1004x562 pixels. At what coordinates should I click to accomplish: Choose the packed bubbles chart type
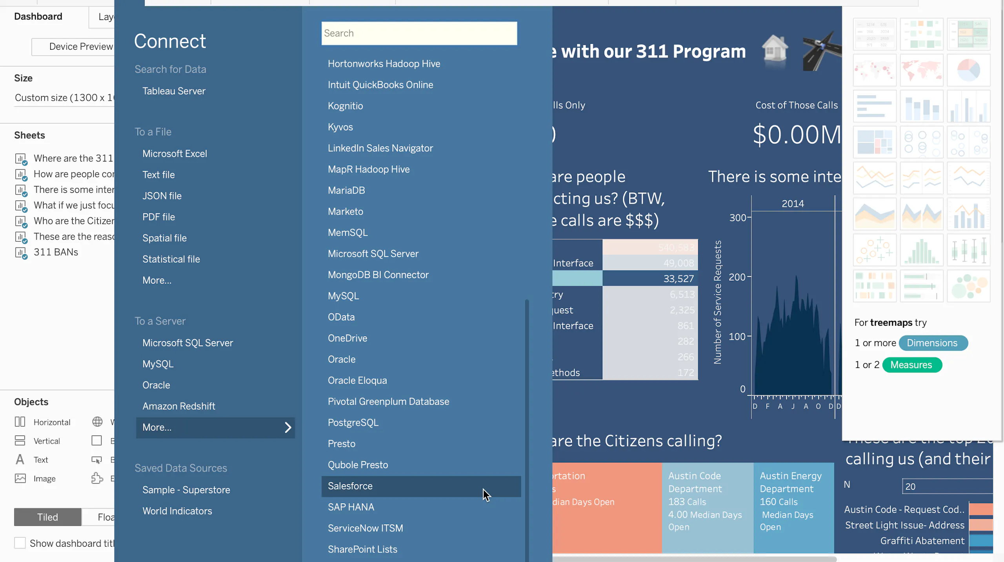pos(969,286)
